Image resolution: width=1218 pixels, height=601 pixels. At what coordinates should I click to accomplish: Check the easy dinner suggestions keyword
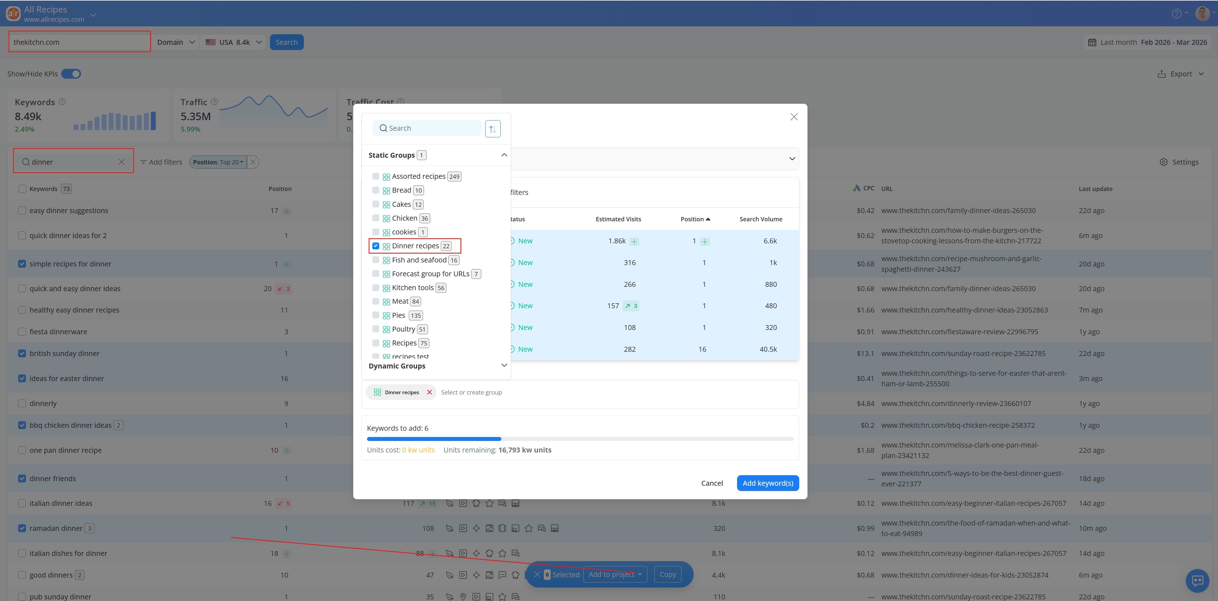22,210
